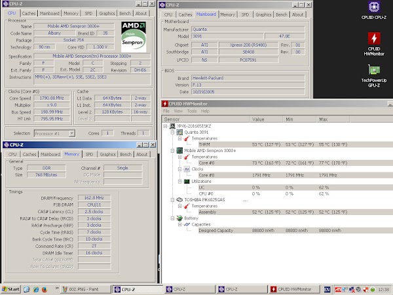Click the Value column header
This screenshot has height=295, width=393.
coord(266,119)
